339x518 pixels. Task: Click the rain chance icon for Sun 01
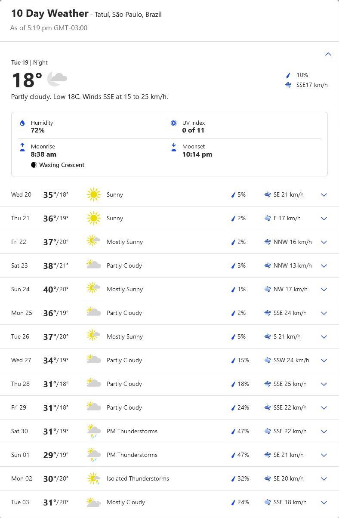point(234,455)
